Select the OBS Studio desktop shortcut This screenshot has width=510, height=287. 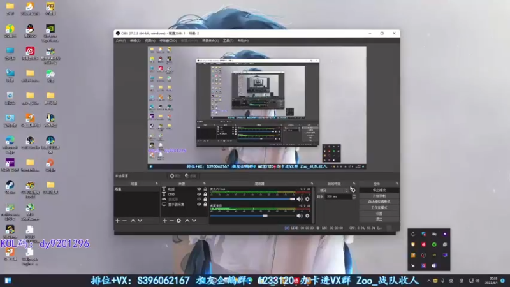pos(30,142)
